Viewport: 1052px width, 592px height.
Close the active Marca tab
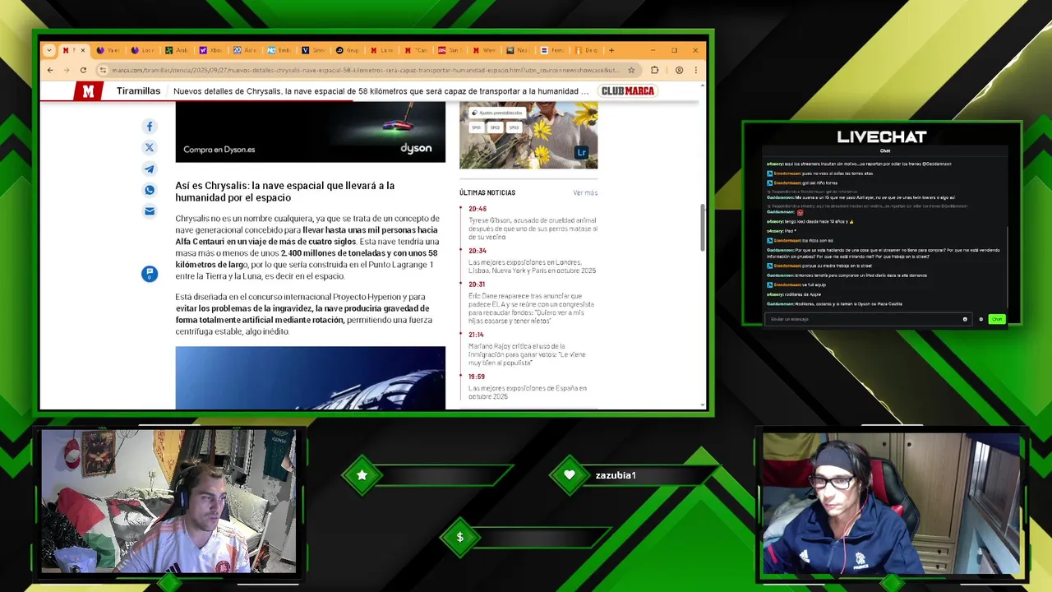pyautogui.click(x=82, y=50)
